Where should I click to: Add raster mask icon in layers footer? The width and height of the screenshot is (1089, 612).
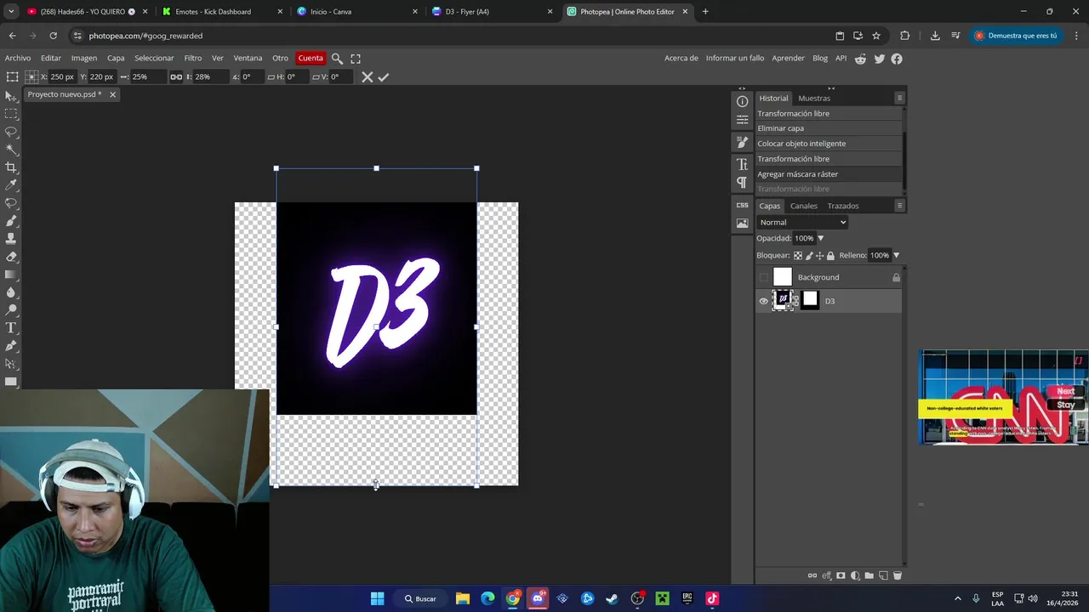841,575
